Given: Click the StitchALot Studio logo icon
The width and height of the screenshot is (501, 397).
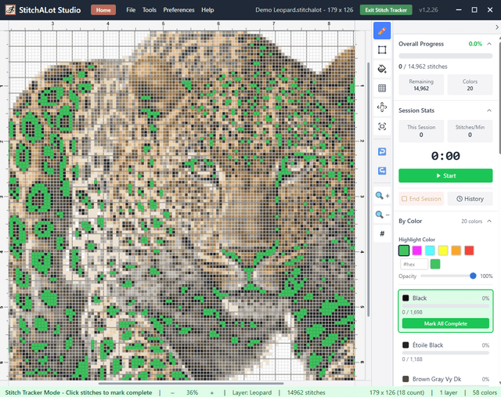Looking at the screenshot, I should click(x=10, y=10).
